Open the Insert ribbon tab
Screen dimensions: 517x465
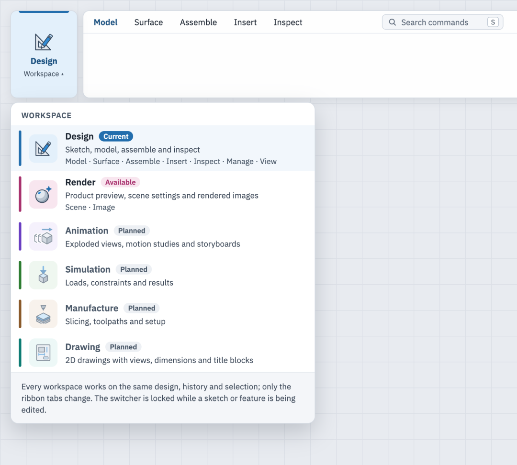coord(245,22)
